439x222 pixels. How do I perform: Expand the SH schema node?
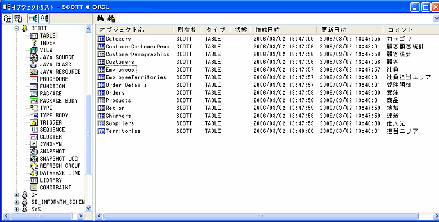(x=16, y=195)
